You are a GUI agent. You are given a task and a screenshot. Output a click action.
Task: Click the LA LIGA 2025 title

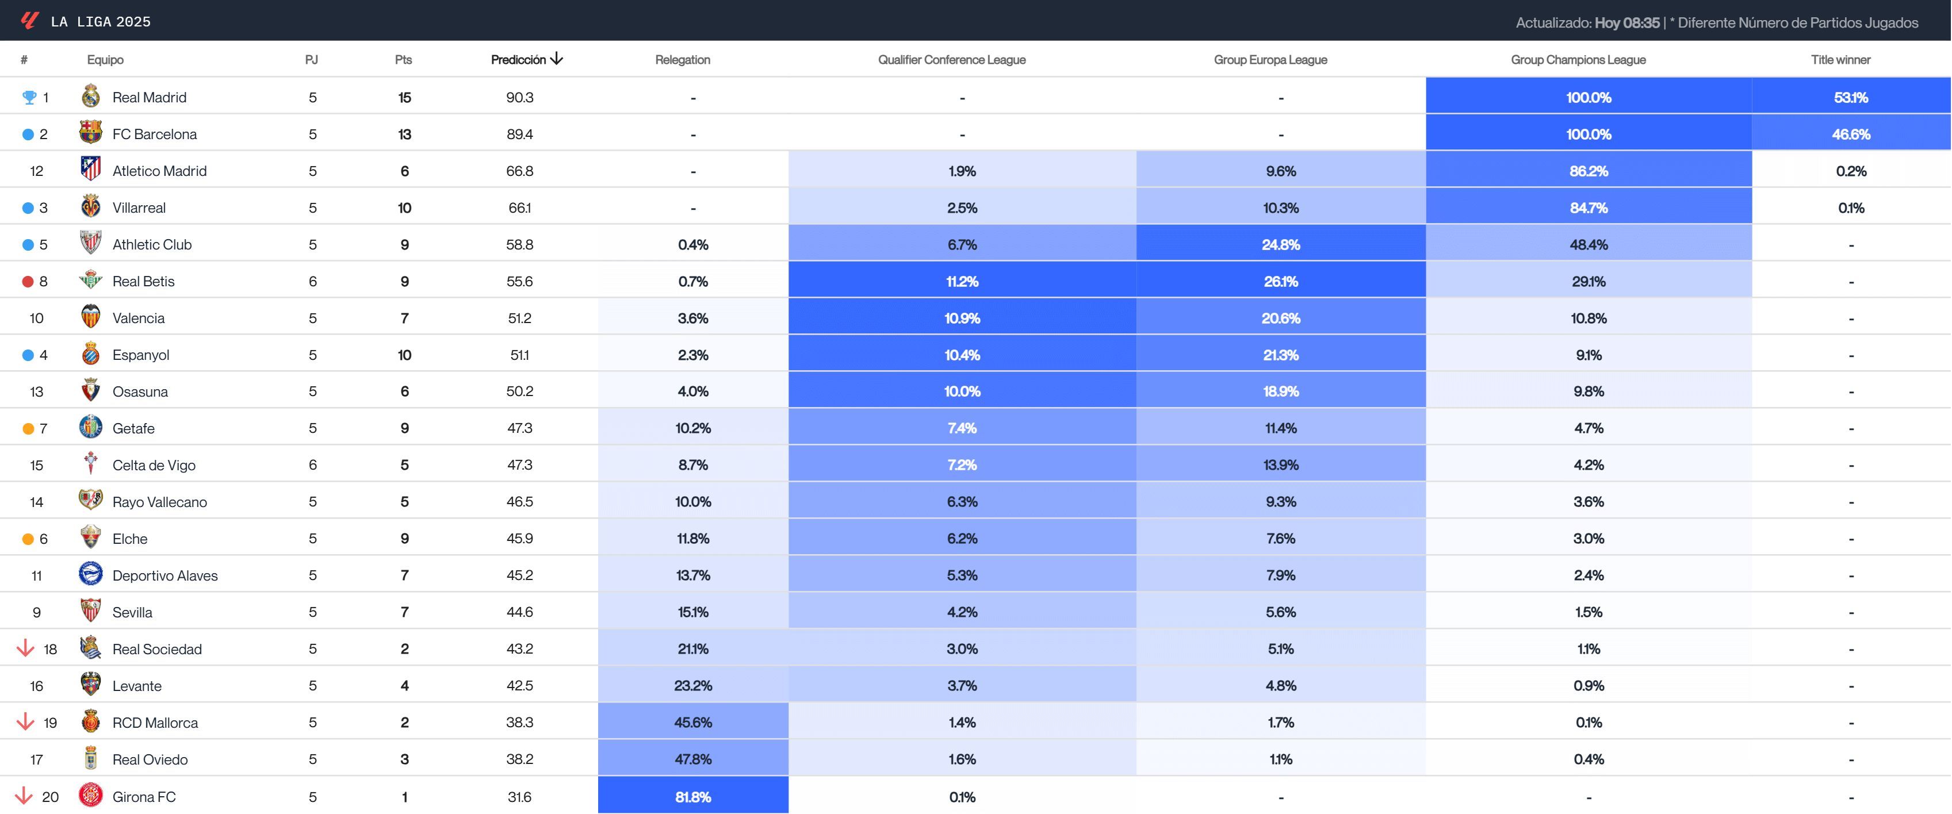tap(100, 21)
